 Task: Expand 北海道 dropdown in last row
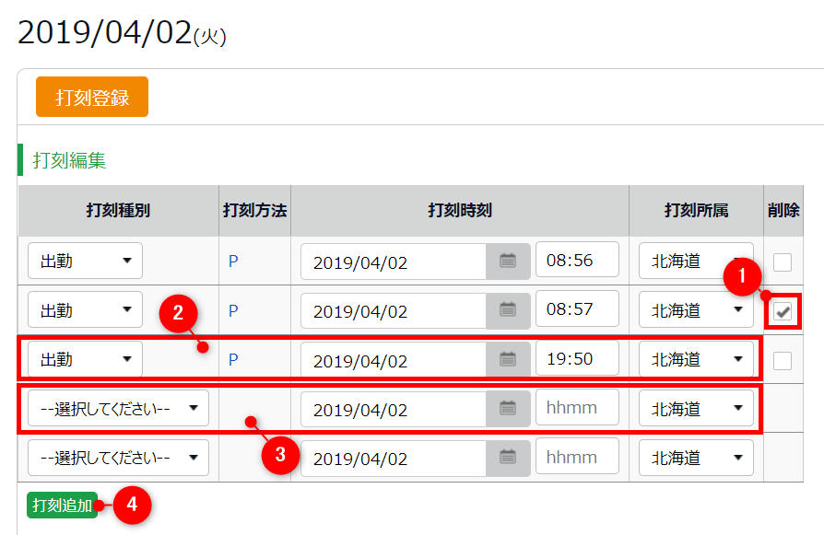tap(696, 458)
